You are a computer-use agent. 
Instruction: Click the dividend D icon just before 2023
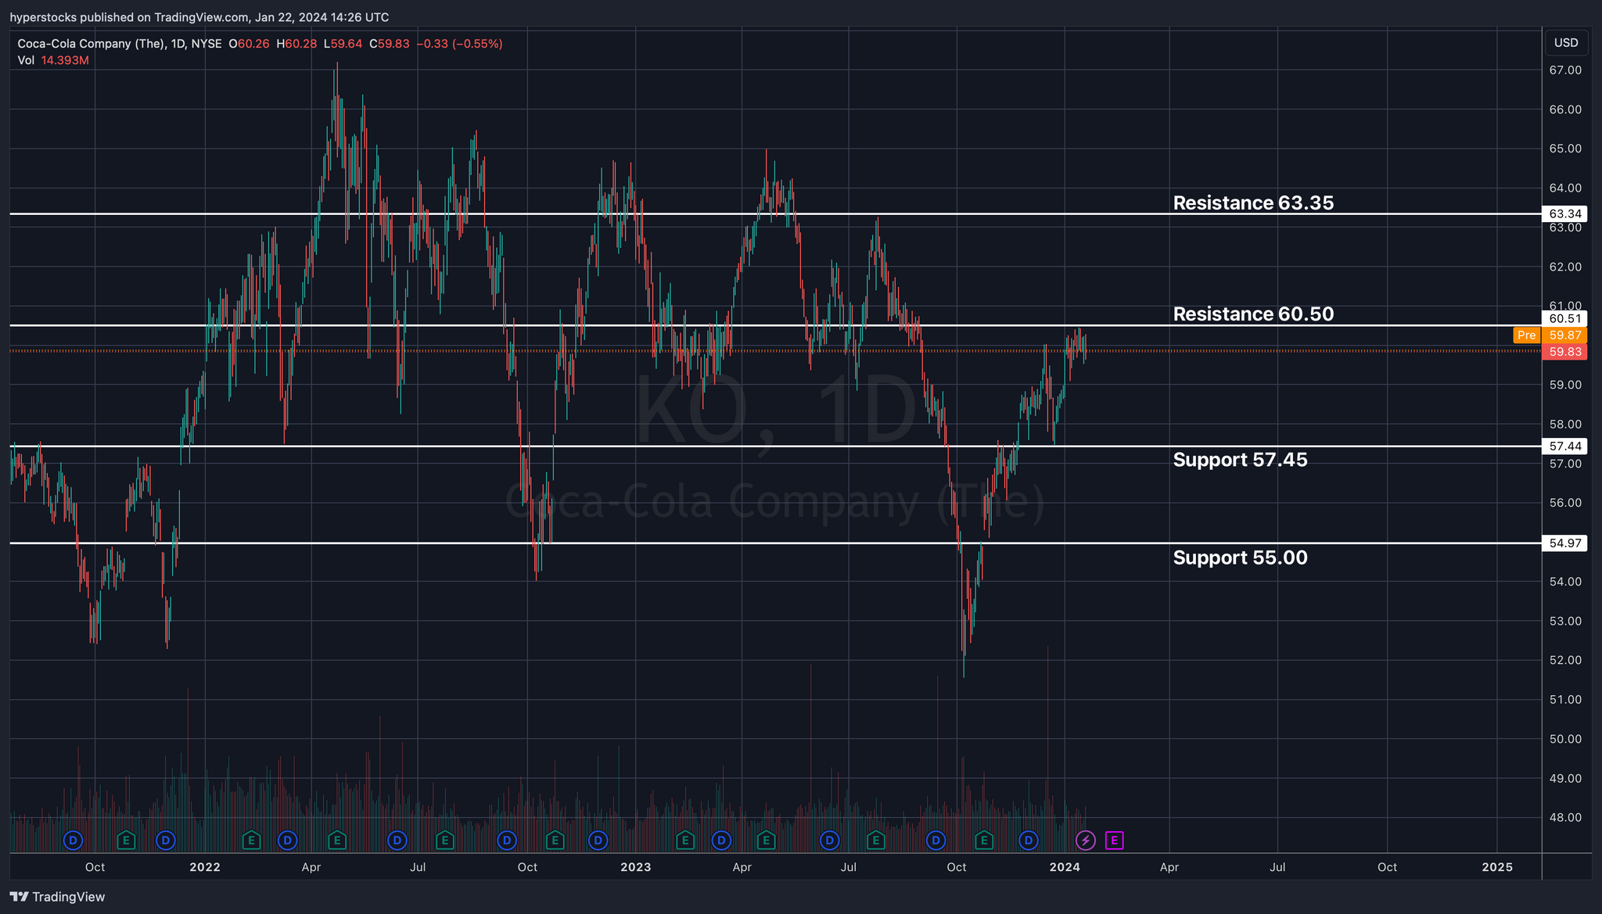click(598, 841)
